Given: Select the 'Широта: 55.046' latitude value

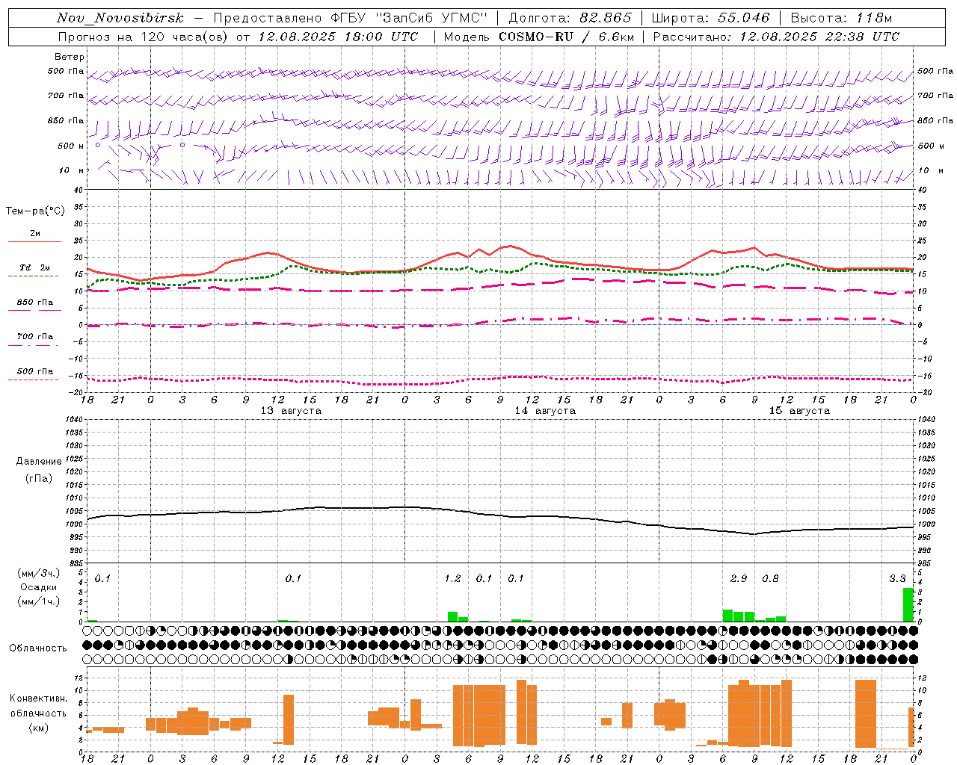Looking at the screenshot, I should pyautogui.click(x=710, y=18).
